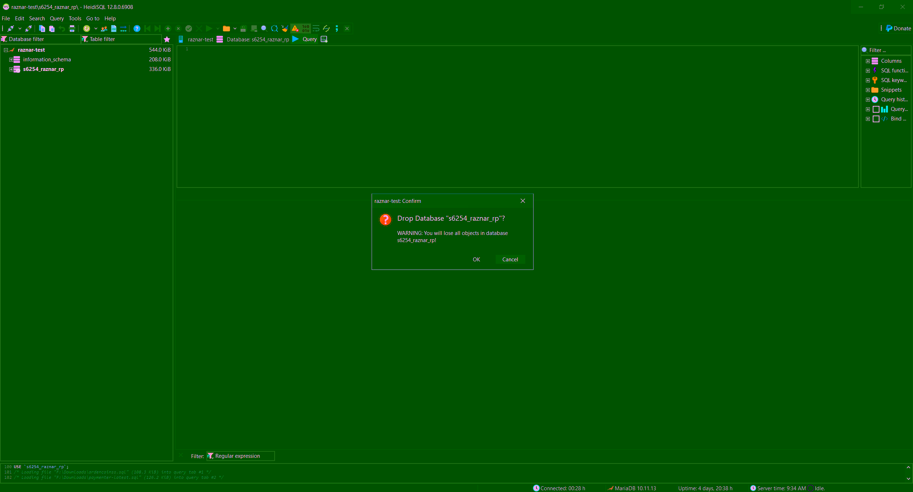
Task: Open the Edit menu
Action: pyautogui.click(x=20, y=19)
